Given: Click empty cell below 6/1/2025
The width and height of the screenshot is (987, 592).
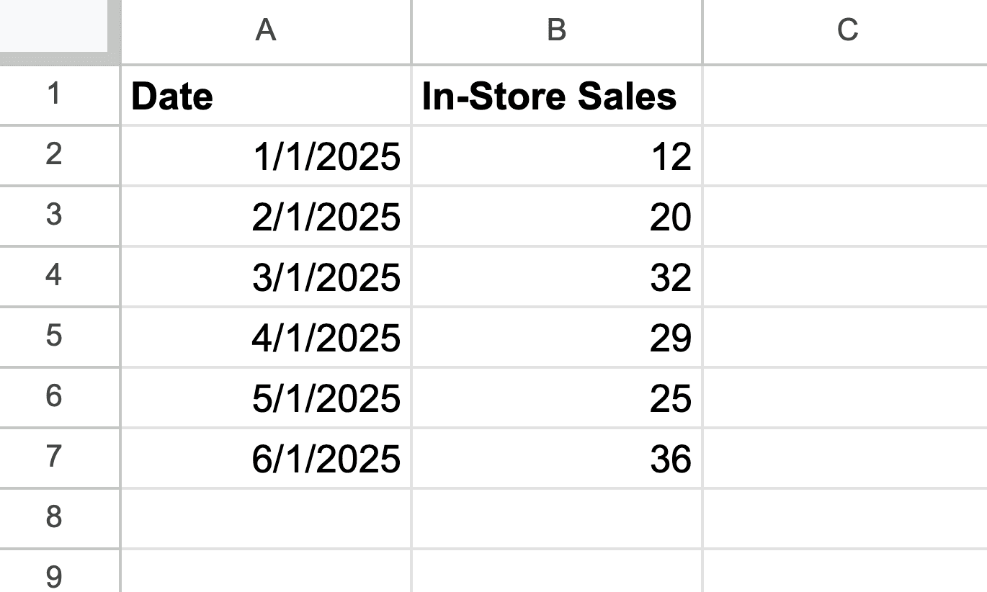Looking at the screenshot, I should [266, 519].
